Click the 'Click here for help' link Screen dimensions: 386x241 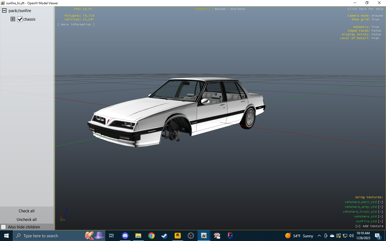tap(365, 9)
